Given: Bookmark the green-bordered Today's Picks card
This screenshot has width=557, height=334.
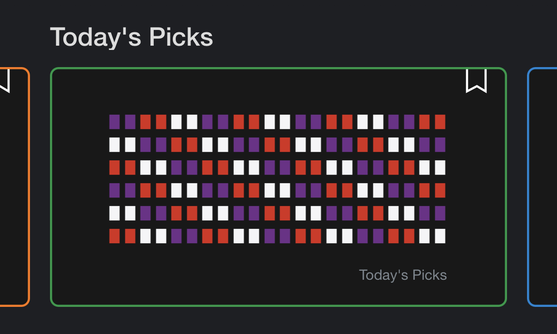Looking at the screenshot, I should [476, 80].
